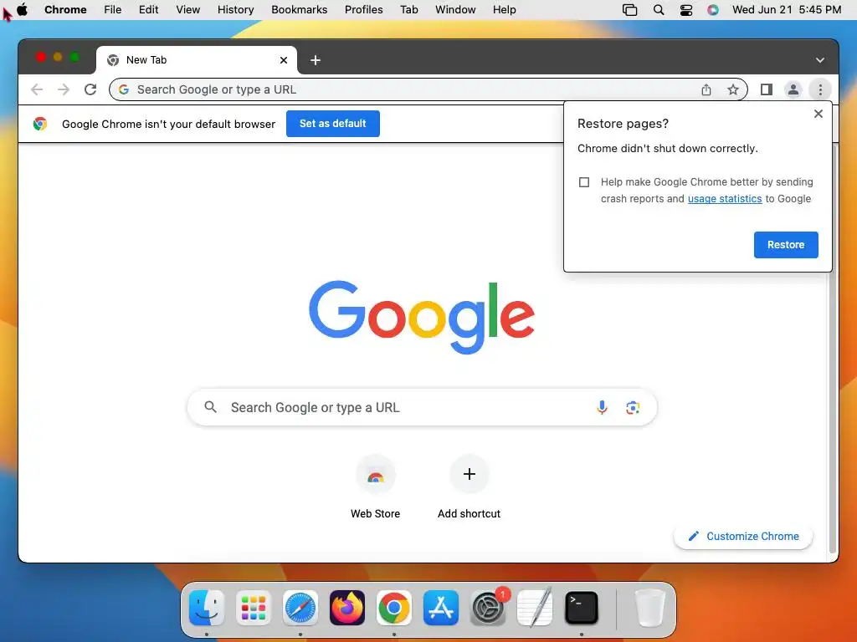Click the Google search box on page
The width and height of the screenshot is (857, 642).
[x=422, y=407]
